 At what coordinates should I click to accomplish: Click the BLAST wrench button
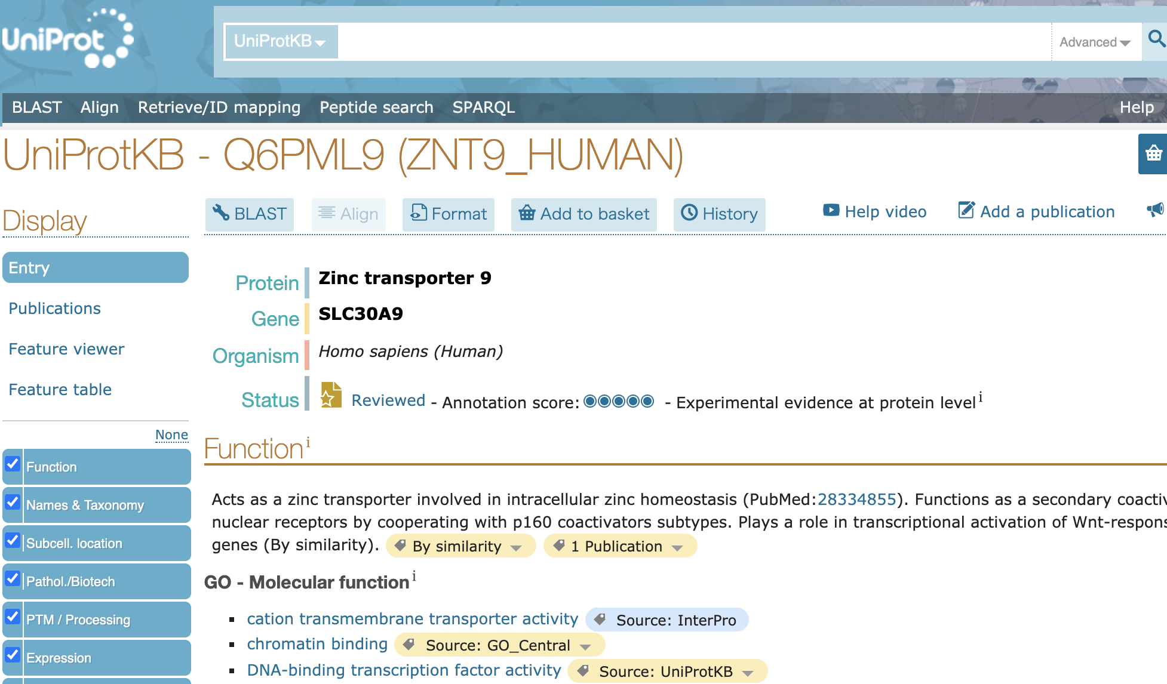(250, 214)
